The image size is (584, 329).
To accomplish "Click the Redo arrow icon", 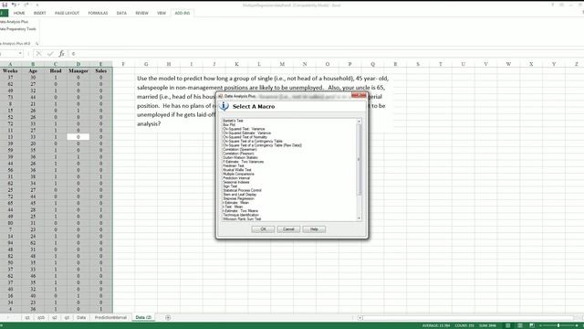I will pyautogui.click(x=26, y=5).
